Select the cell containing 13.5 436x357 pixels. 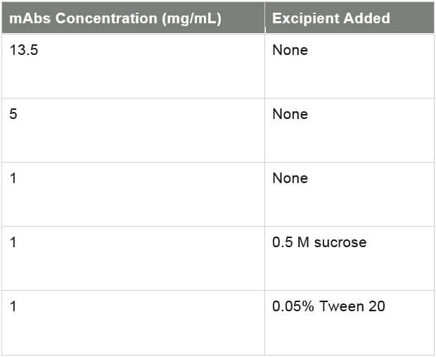pyautogui.click(x=134, y=66)
